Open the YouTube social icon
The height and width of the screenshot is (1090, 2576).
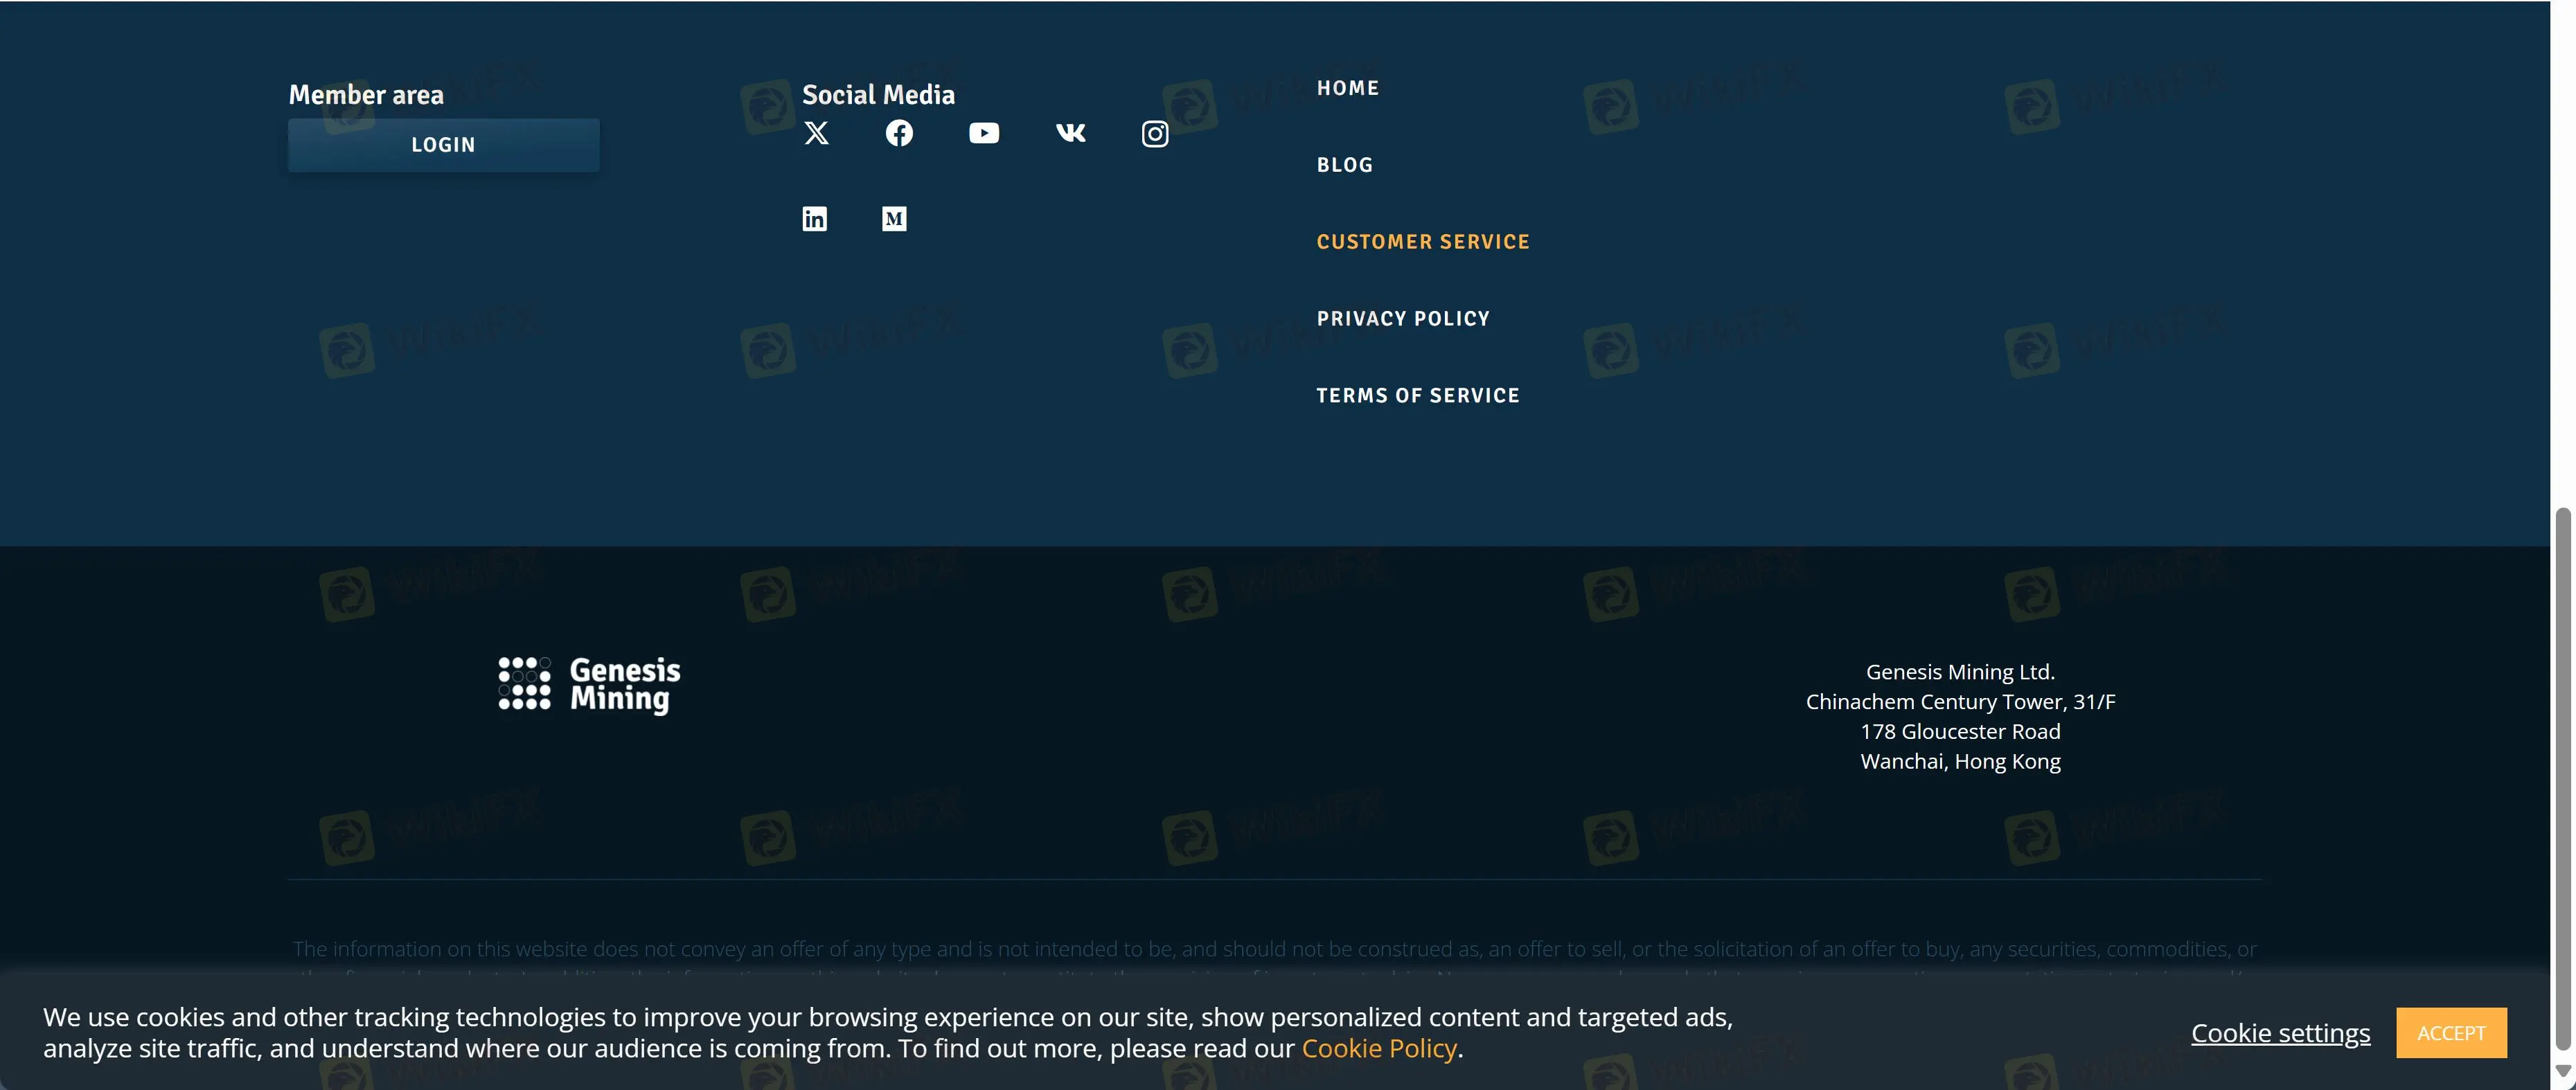point(983,133)
